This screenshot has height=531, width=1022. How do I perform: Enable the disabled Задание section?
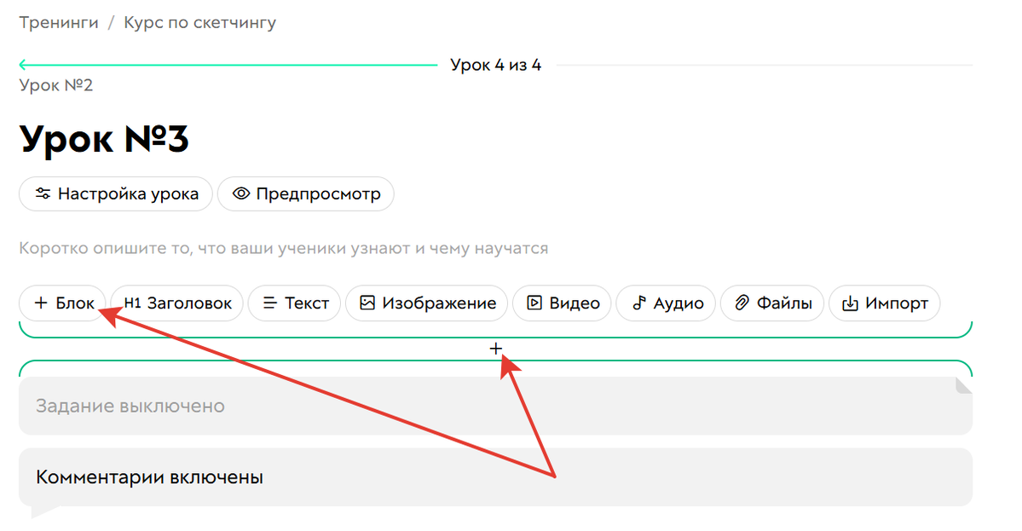click(128, 406)
